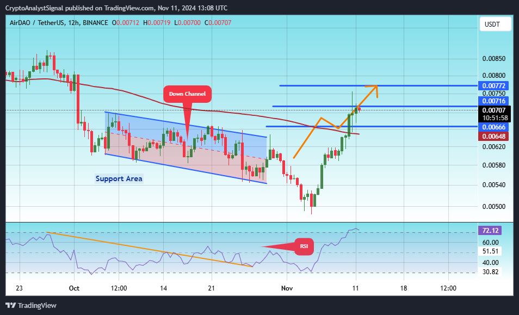The image size is (519, 315).
Task: Click the 30.82 RSI axis label
Action: [x=490, y=272]
